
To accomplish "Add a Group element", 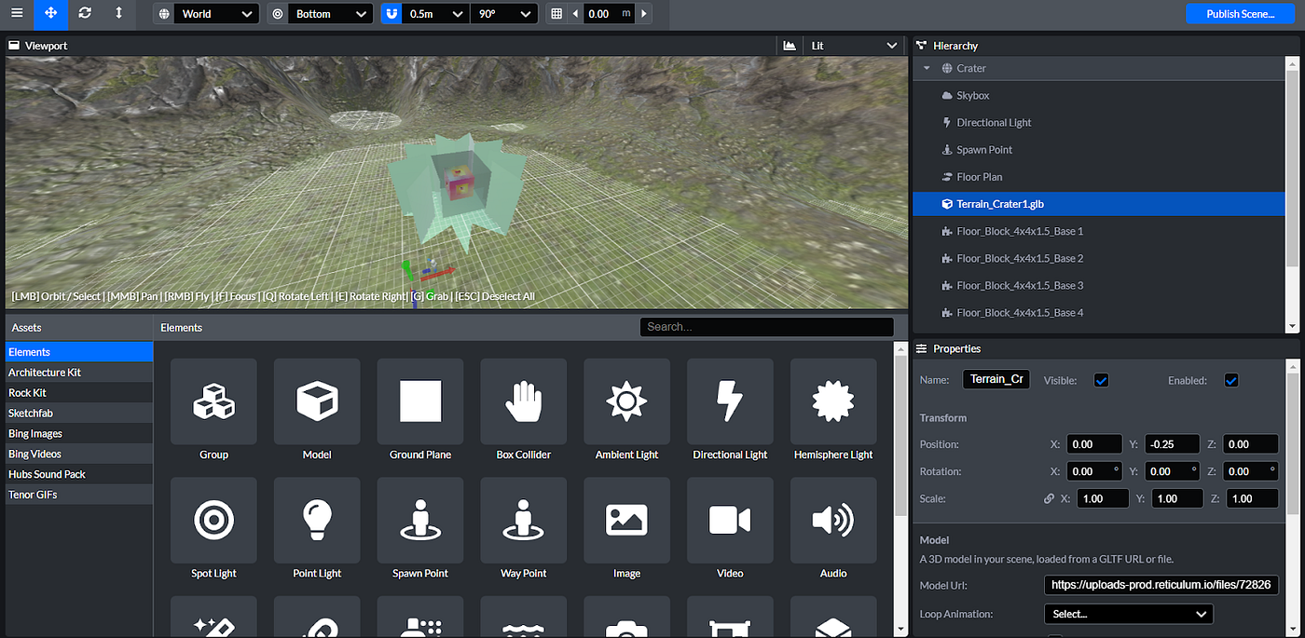I will (x=213, y=411).
